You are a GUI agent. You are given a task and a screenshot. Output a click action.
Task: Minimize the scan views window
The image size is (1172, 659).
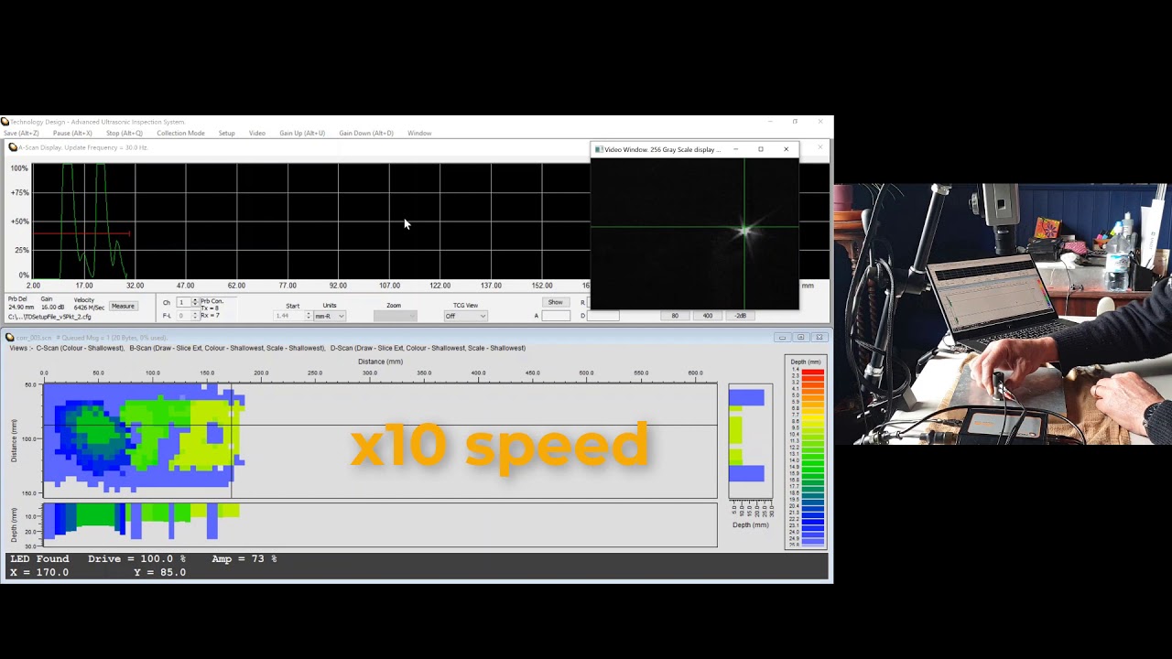782,338
